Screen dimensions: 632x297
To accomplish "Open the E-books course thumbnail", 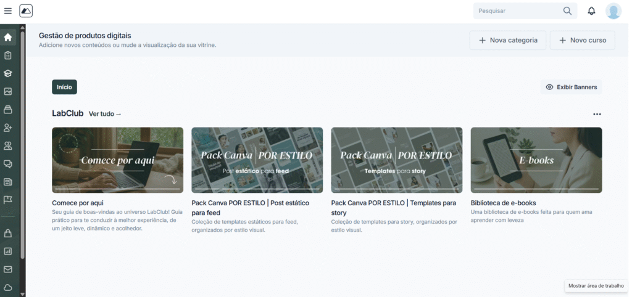I will pyautogui.click(x=536, y=160).
